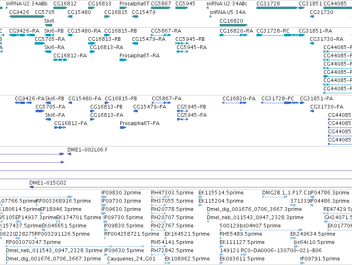Select the Cauquenes_24_G01 feature label
This screenshot has width=352, height=265.
point(131,259)
